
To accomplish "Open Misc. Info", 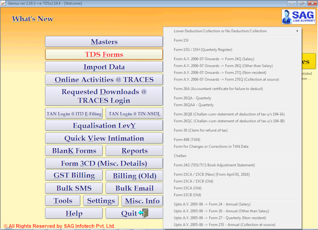I will pyautogui.click(x=142, y=201).
